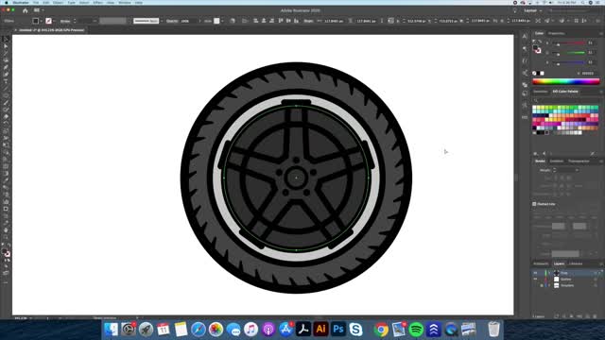Pick a color from the spectrum bar
The image size is (605, 340).
566,81
